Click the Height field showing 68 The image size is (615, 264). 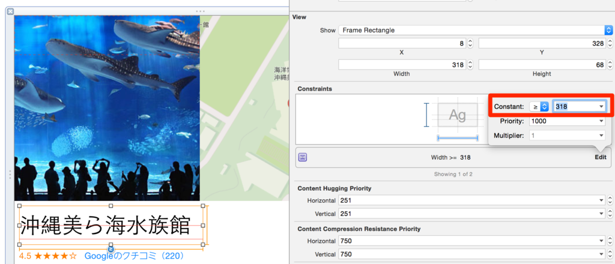point(542,65)
